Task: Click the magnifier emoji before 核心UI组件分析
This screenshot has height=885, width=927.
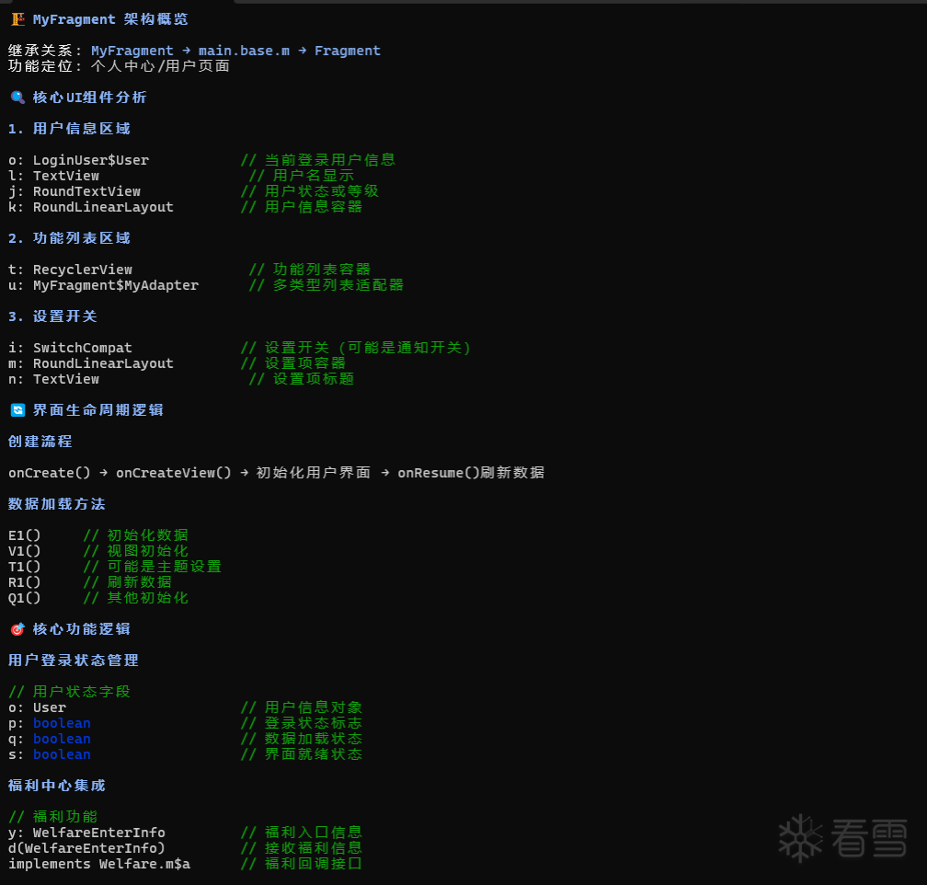Action: pos(17,97)
